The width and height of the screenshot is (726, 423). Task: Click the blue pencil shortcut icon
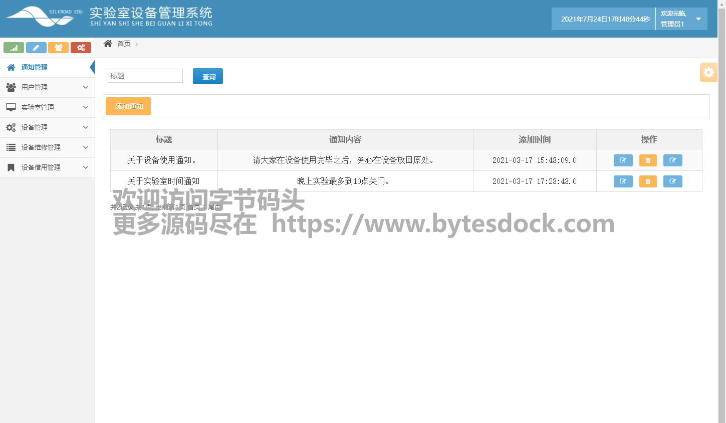pos(36,48)
